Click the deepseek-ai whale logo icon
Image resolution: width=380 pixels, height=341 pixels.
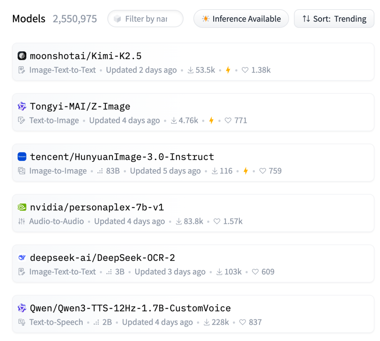point(22,258)
